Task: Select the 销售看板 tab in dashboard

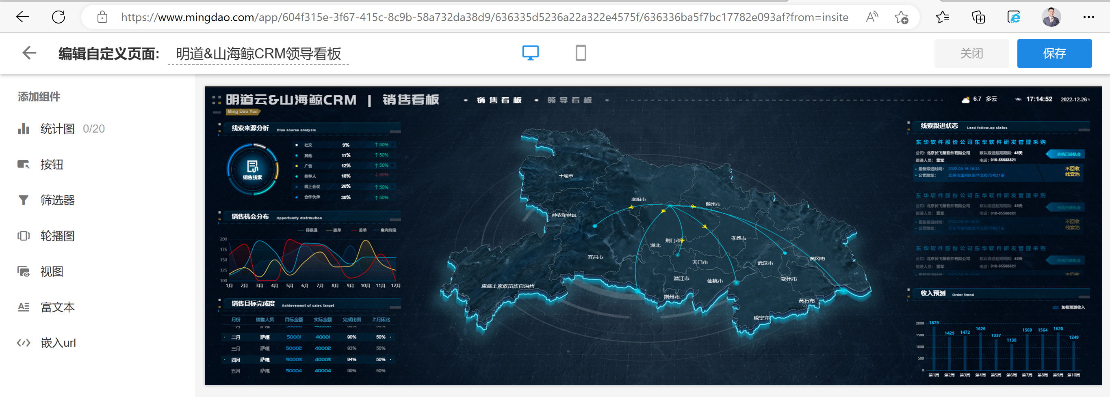Action: [499, 100]
